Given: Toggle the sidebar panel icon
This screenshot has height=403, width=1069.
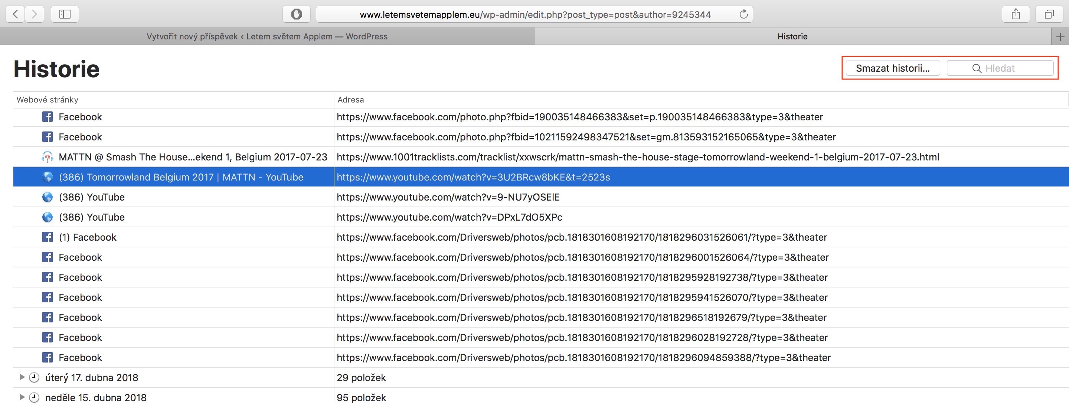Looking at the screenshot, I should (x=65, y=14).
